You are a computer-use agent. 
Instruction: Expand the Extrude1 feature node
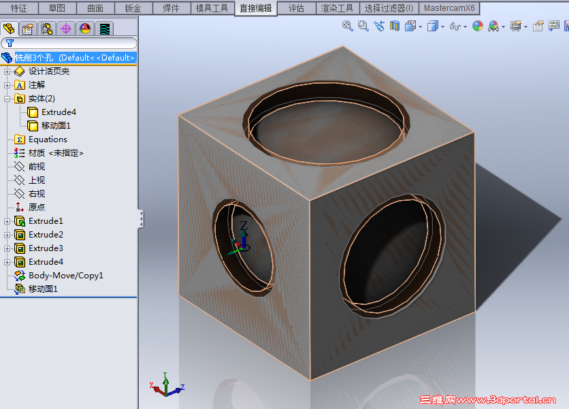tap(7, 221)
